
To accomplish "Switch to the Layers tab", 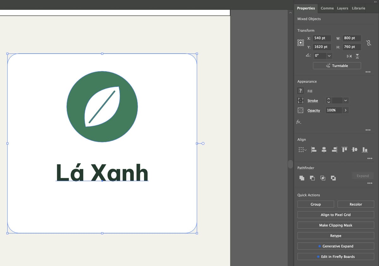I will coord(342,8).
